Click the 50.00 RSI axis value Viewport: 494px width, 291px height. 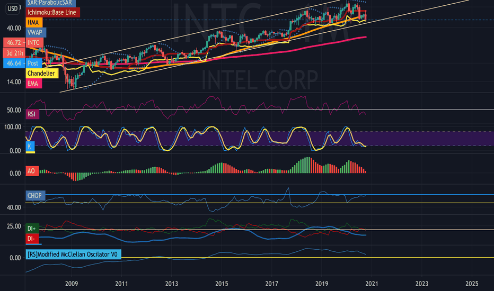point(14,110)
